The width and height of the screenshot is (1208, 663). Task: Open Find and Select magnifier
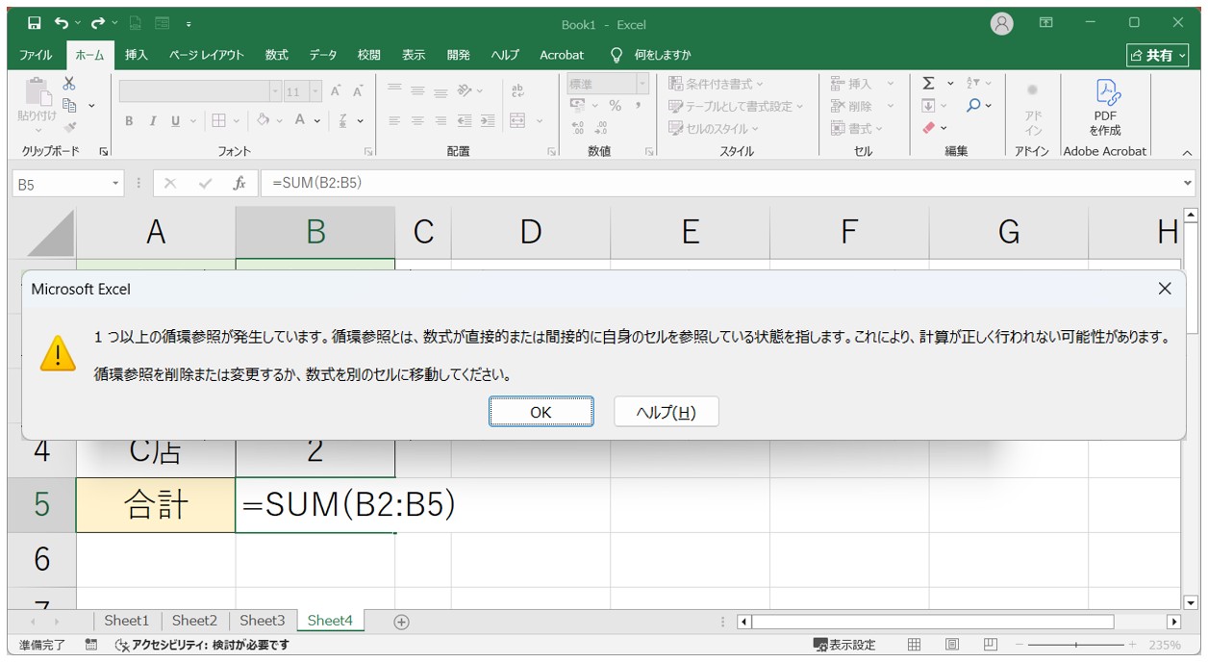973,105
